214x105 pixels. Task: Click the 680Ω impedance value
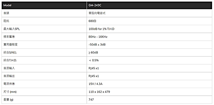coord(92,21)
